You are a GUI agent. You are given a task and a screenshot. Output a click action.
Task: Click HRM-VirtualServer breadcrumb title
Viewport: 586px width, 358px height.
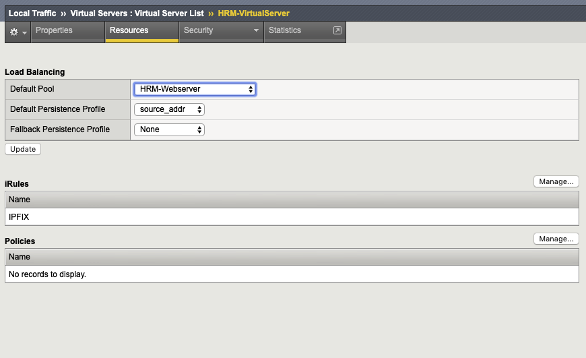[x=253, y=13]
